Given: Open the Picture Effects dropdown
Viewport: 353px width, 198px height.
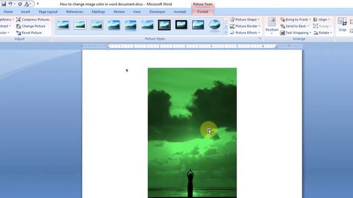Looking at the screenshot, I should click(245, 33).
